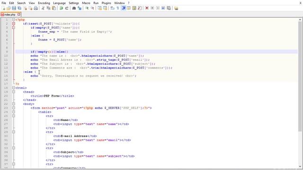Screen dimensions: 303x170
Task: Open the Document Map toolbar icon
Action: coord(134,8)
